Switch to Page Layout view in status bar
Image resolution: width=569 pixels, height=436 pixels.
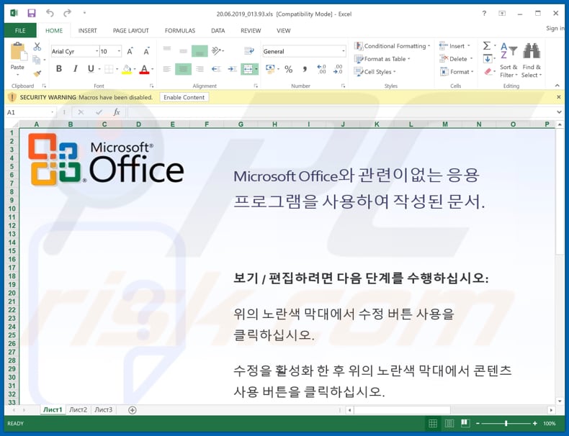(449, 423)
